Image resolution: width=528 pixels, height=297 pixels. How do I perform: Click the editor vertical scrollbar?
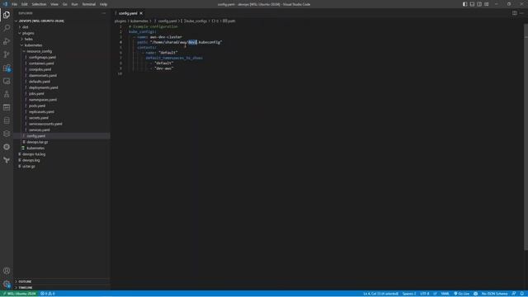coord(526,138)
